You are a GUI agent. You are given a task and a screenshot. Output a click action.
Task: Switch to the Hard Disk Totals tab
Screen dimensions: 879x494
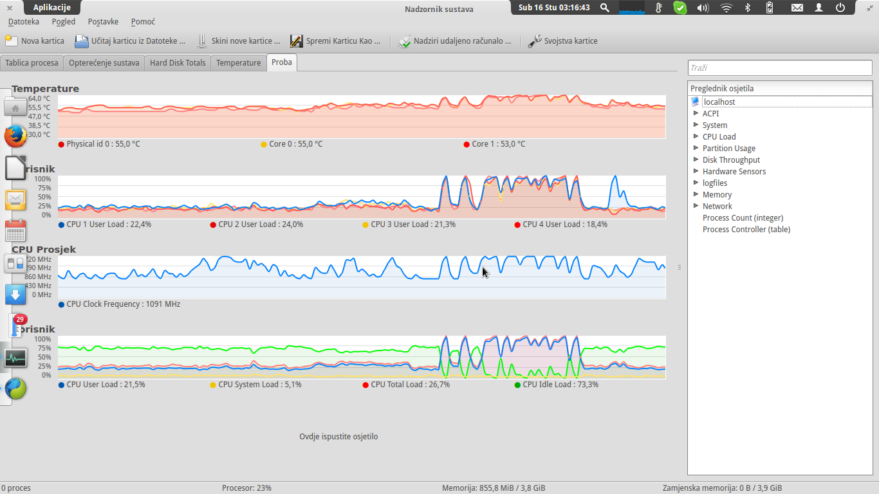[178, 63]
